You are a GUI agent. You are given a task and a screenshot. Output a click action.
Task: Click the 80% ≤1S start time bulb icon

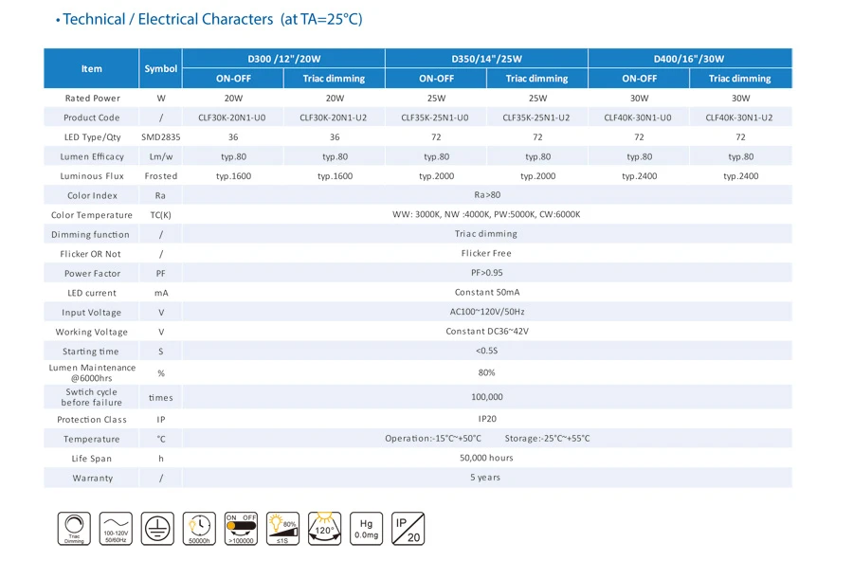pyautogui.click(x=282, y=529)
